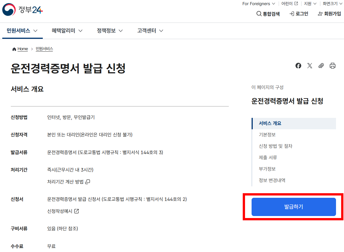Screen dimensions: 344x252
Task: Expand the 지원 dropdown
Action: [310, 4]
